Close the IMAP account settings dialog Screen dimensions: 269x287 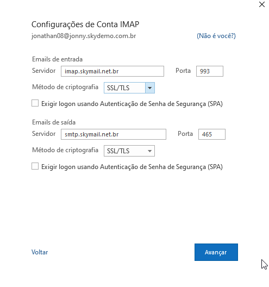(x=262, y=4)
